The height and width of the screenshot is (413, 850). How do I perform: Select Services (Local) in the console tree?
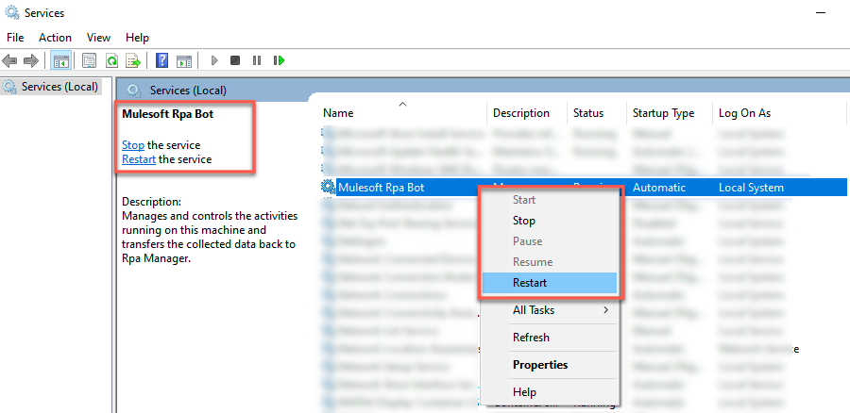point(59,87)
